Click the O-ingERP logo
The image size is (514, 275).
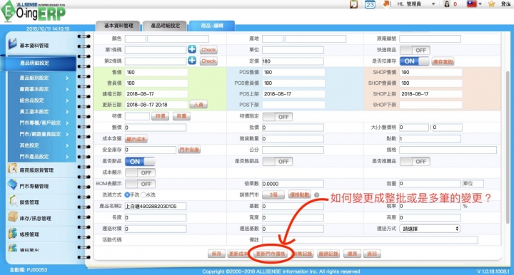click(33, 11)
